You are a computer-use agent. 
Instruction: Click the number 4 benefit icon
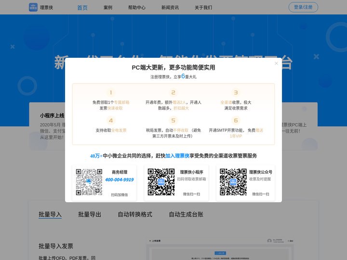[111, 120]
